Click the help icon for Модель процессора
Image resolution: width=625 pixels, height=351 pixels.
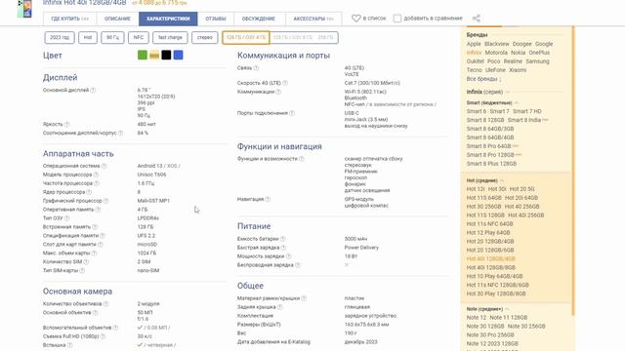96,175
